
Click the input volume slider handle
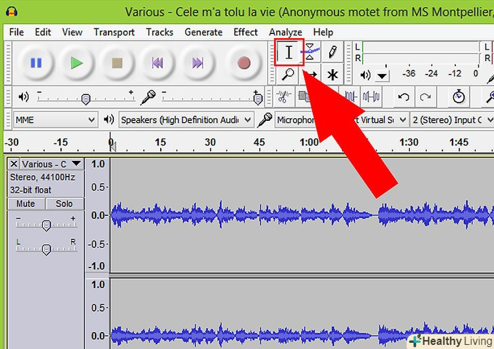258,99
